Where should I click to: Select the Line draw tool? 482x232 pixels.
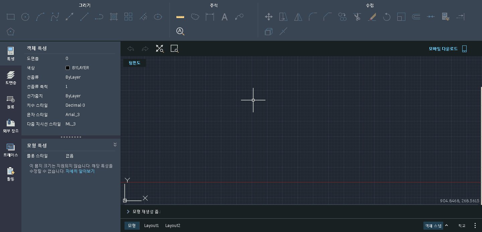tap(84, 17)
